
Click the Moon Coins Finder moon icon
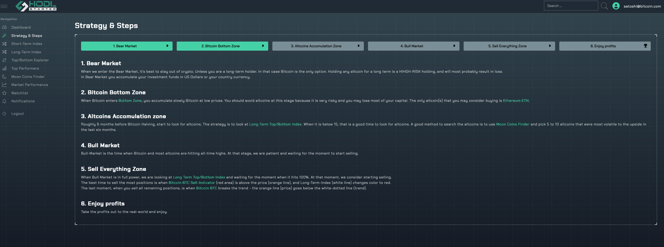[4, 77]
